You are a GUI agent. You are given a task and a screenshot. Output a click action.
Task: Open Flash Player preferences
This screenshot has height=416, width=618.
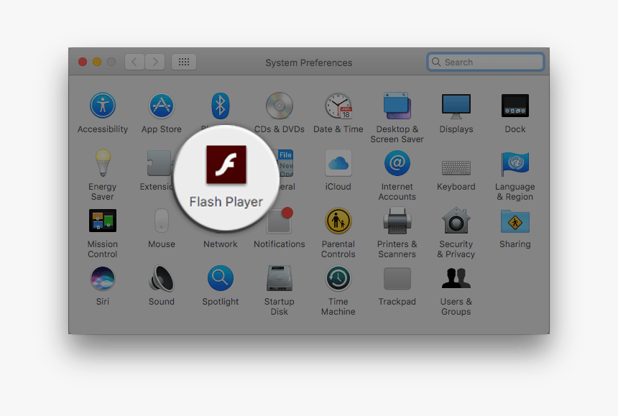coord(226,165)
